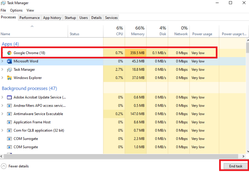Sort by the Network column header
The height and width of the screenshot is (172, 249).
click(179, 31)
